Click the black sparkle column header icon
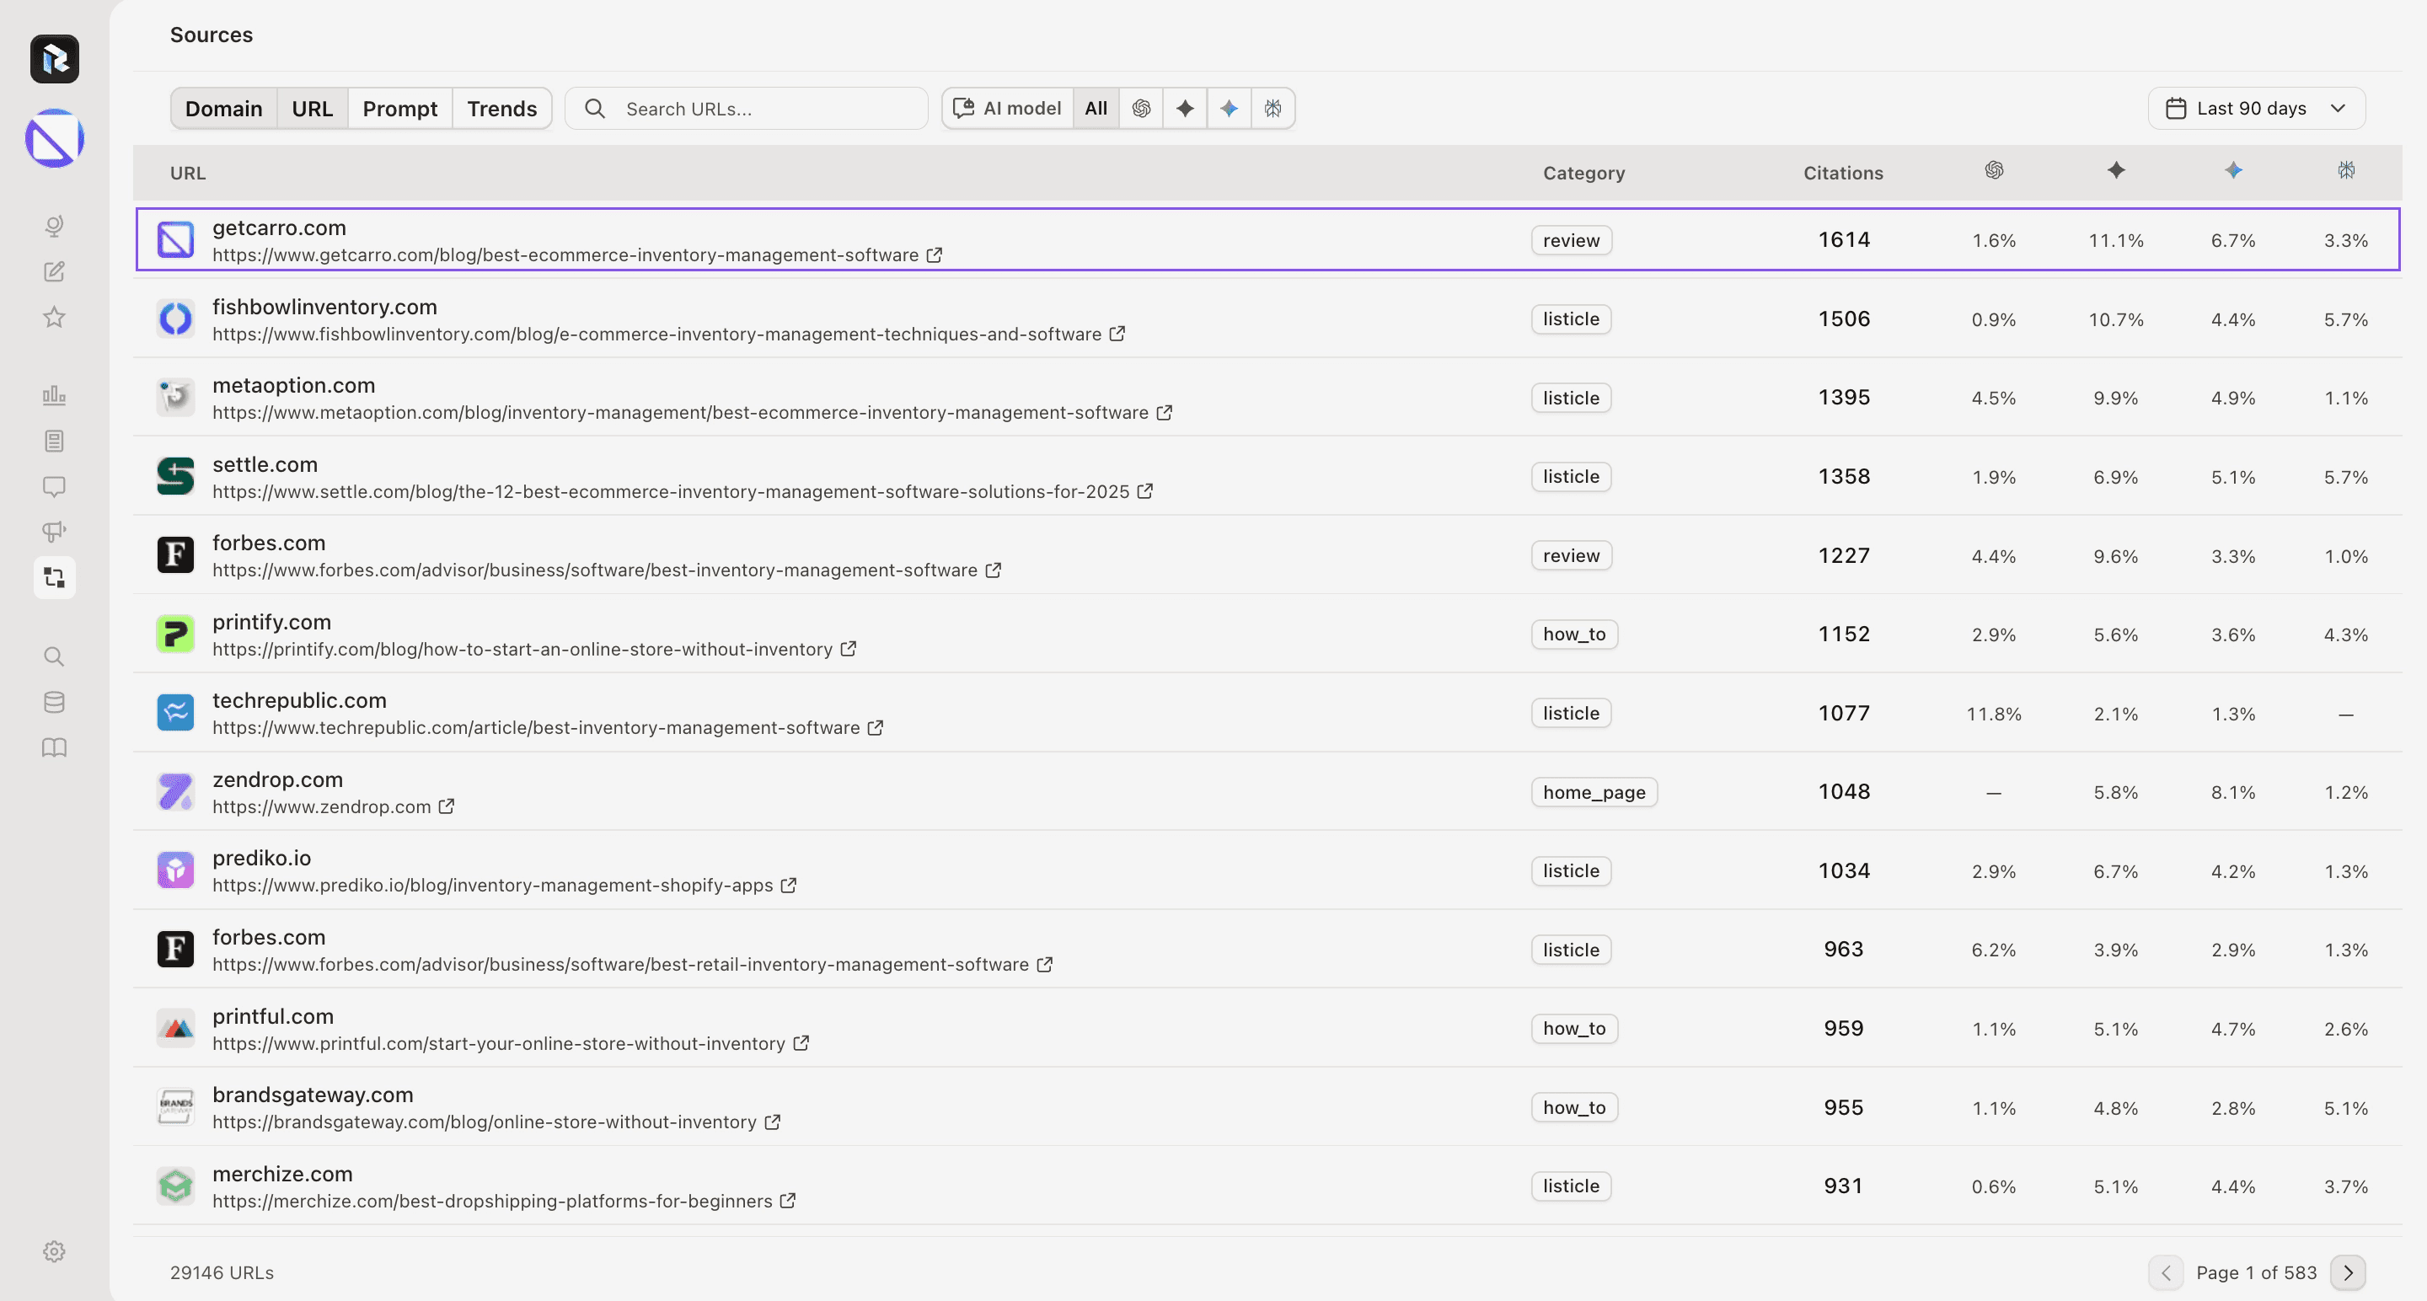The image size is (2427, 1301). tap(2116, 170)
